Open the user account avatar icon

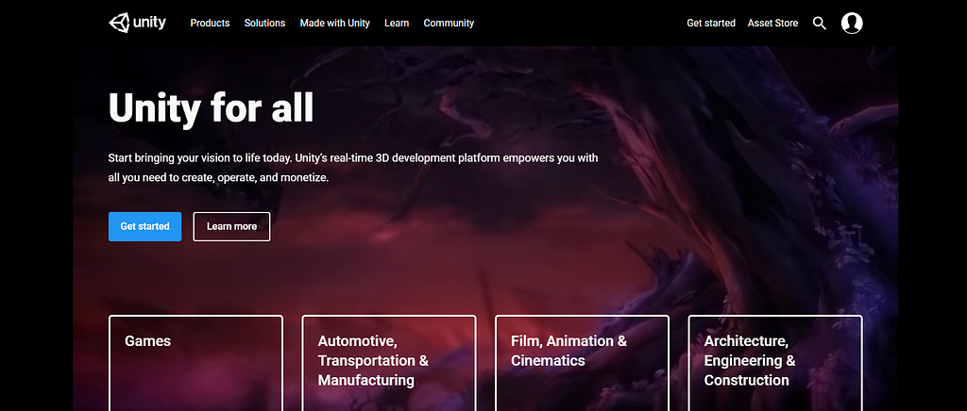pyautogui.click(x=852, y=24)
